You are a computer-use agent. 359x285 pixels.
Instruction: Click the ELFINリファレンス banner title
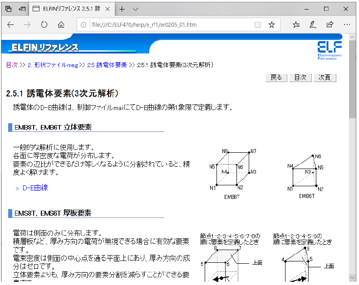[x=45, y=47]
